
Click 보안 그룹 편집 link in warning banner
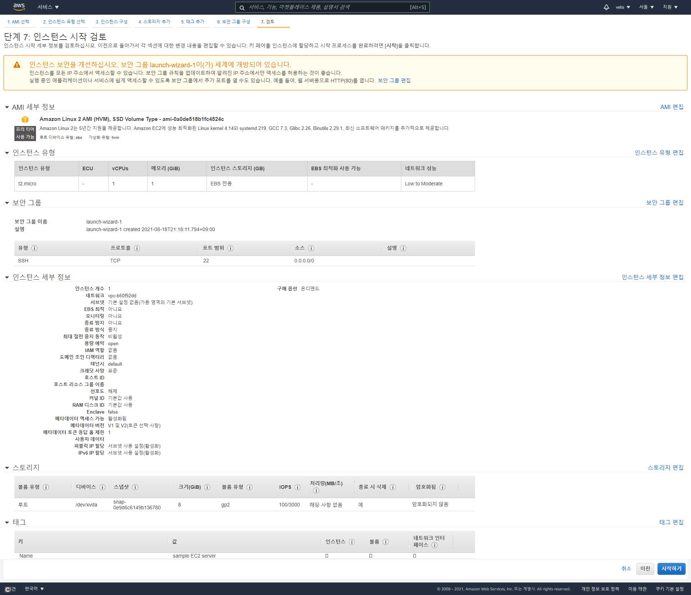pos(394,81)
